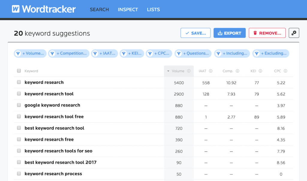The width and height of the screenshot is (307, 181).
Task: Click the EXPORT button
Action: coord(229,33)
